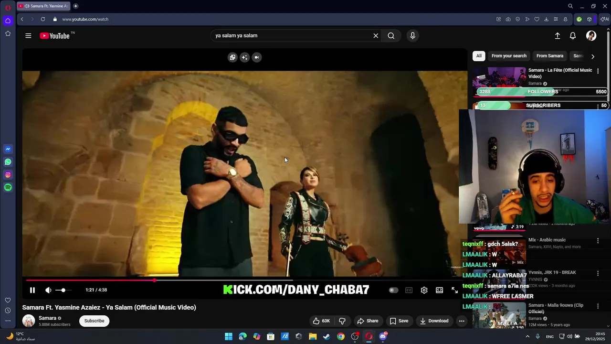Open La Fête video options menu
Image resolution: width=611 pixels, height=344 pixels.
pos(598,71)
